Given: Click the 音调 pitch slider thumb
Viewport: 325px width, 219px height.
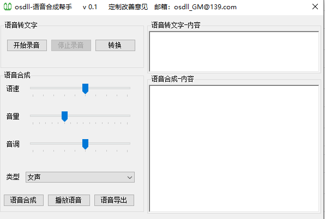Looking at the screenshot, I should click(x=85, y=144).
